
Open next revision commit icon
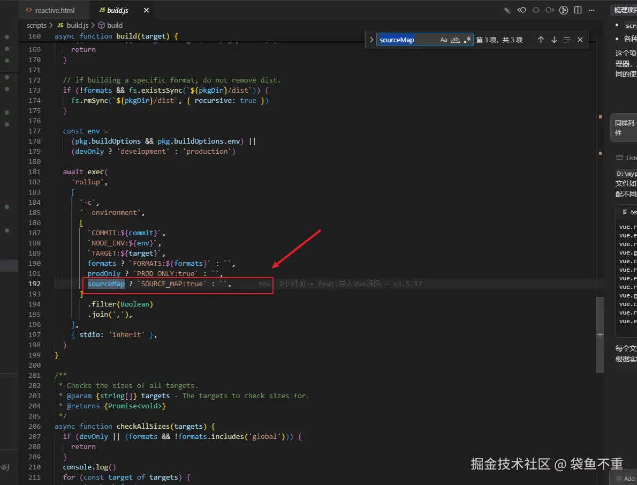pos(550,10)
